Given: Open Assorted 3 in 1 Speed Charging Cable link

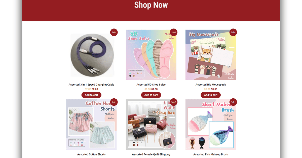Looking at the screenshot, I should [x=91, y=85].
